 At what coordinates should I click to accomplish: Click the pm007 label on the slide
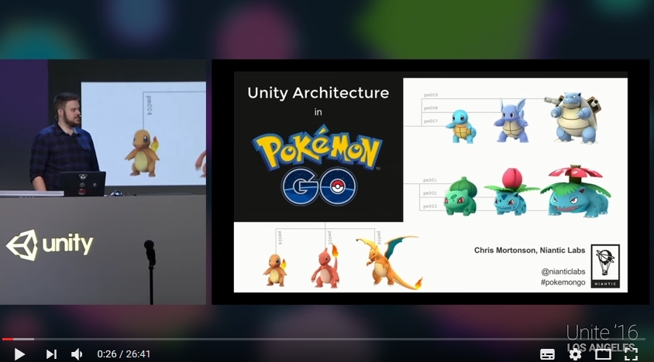pyautogui.click(x=431, y=121)
